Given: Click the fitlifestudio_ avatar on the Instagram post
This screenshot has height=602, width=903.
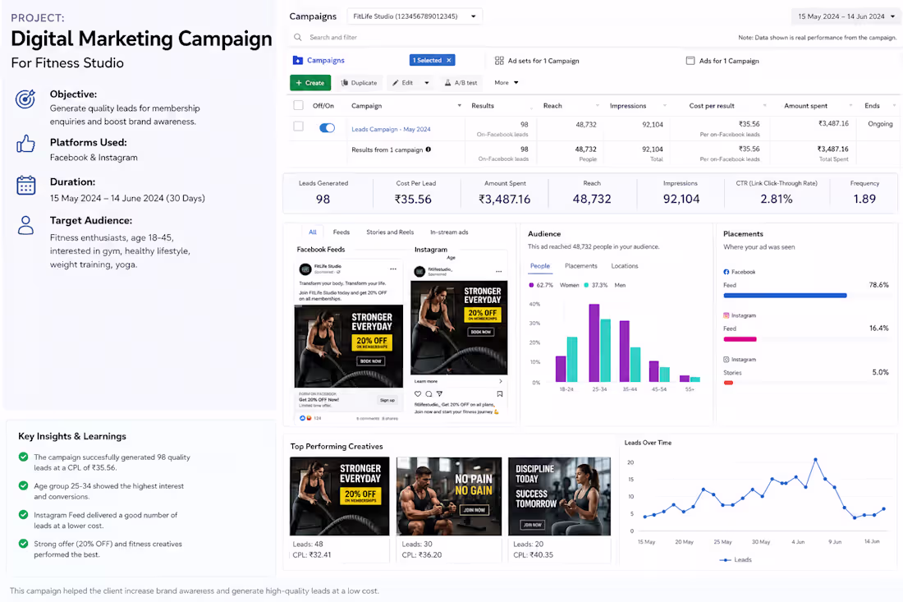Looking at the screenshot, I should 419,271.
